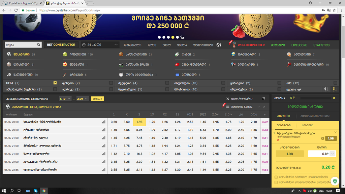Open the STATISTICS link
This screenshot has height=194, width=345.
321,45
